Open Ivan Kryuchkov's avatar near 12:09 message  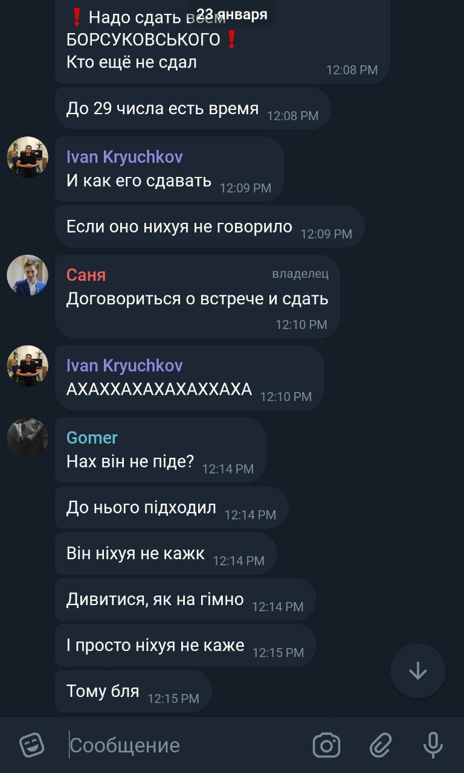click(27, 157)
